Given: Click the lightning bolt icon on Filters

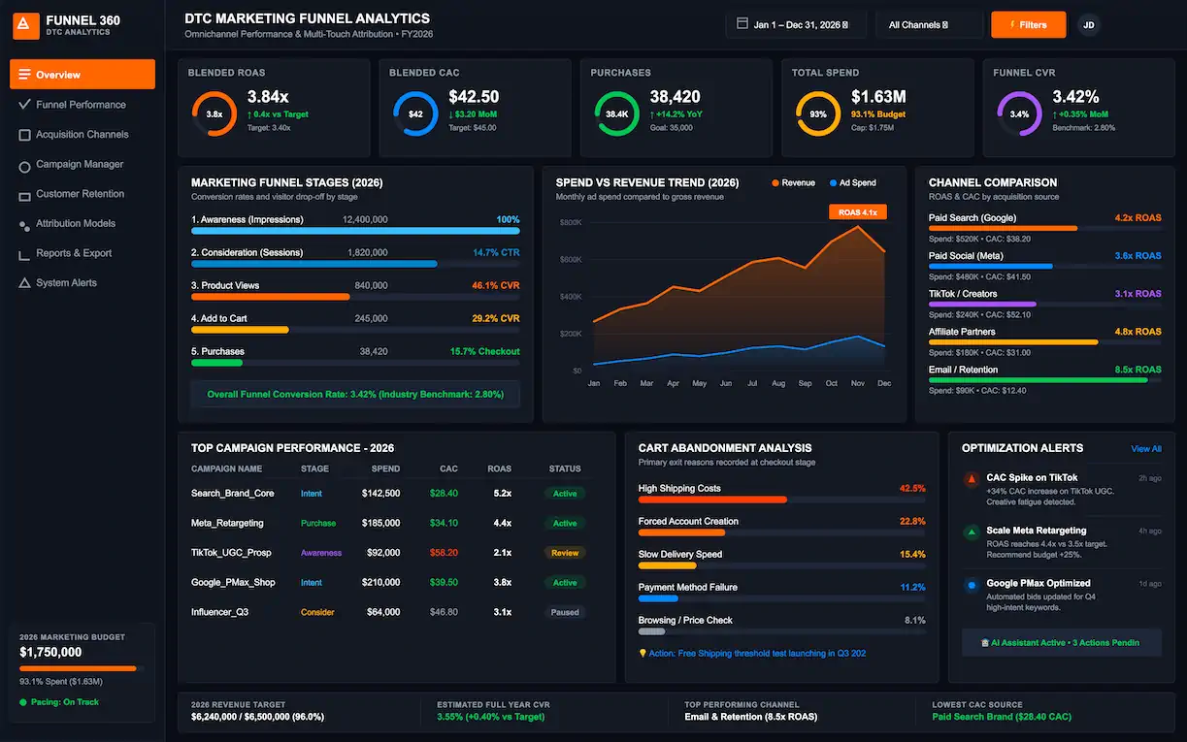Looking at the screenshot, I should coord(1013,25).
